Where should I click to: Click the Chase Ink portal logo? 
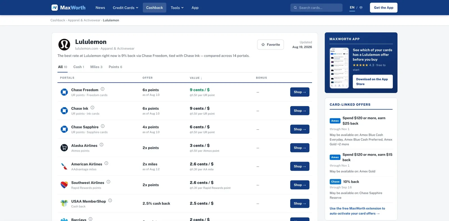tap(64, 111)
